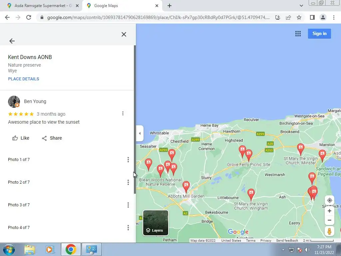Open options menu for Photo 2 of 7

point(128,182)
